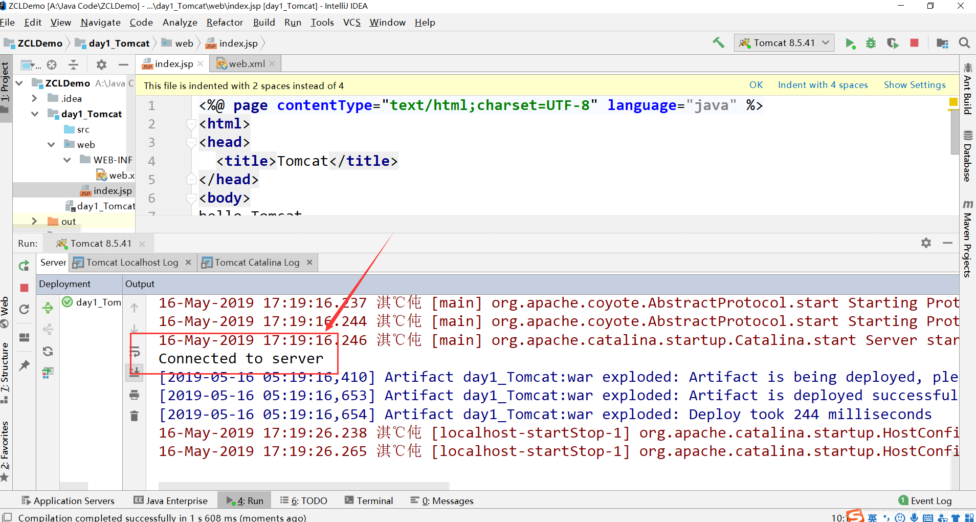Open the Maven Projects side panel
Image resolution: width=976 pixels, height=522 pixels.
coord(967,238)
